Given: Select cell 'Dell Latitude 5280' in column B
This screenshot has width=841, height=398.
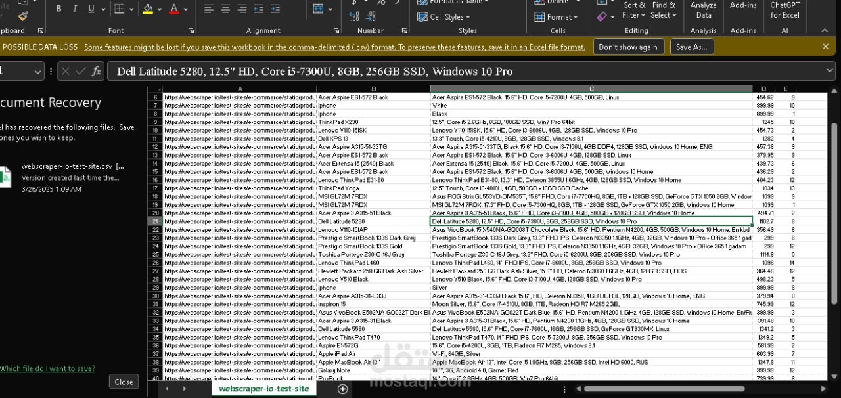Looking at the screenshot, I should pos(373,221).
